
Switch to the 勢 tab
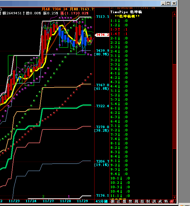[131, 202]
